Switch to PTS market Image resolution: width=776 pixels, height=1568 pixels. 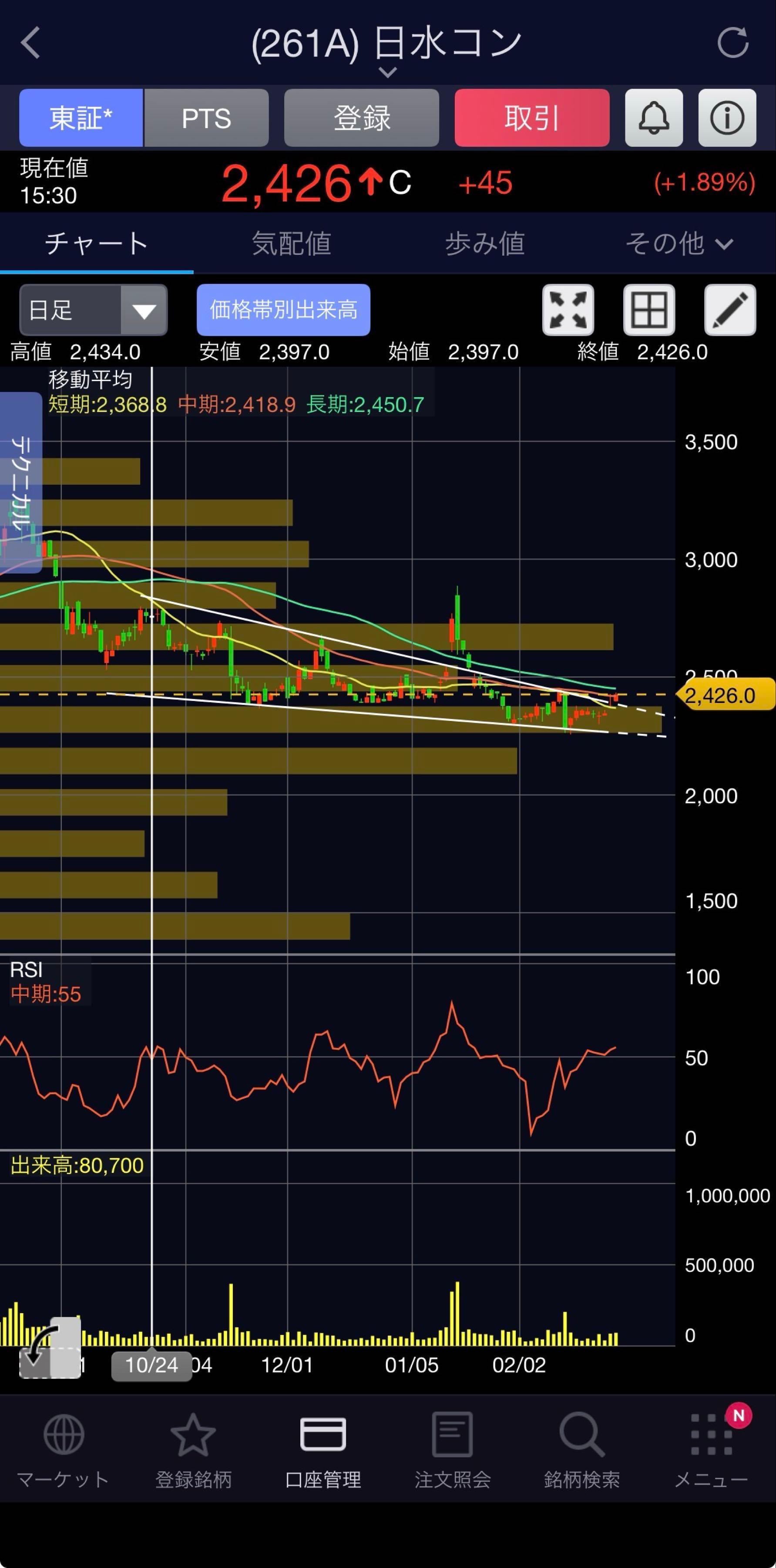point(206,118)
